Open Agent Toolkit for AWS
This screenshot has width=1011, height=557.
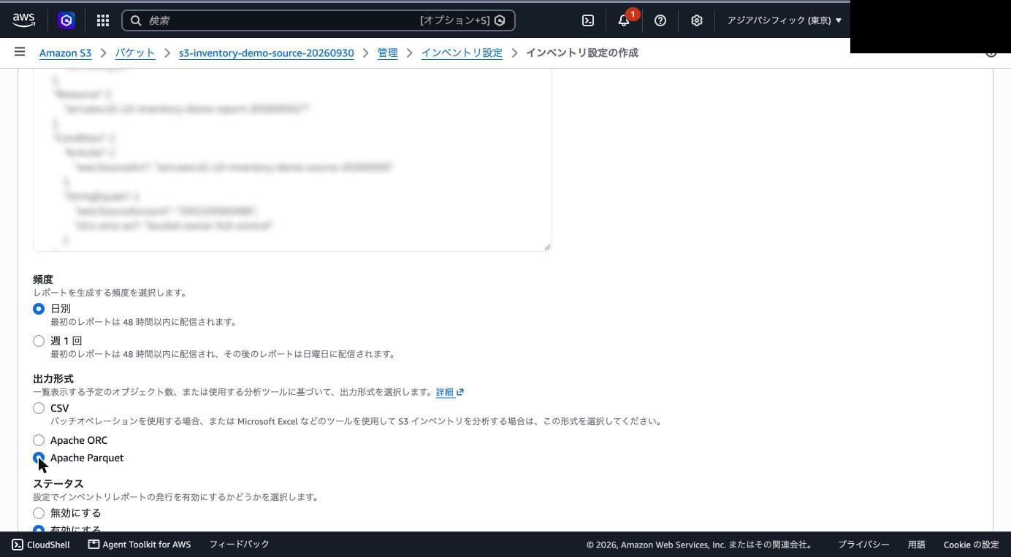(140, 545)
